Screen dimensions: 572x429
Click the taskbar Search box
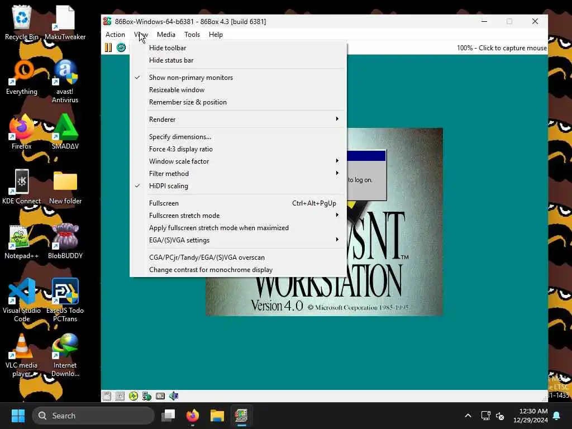click(x=93, y=416)
